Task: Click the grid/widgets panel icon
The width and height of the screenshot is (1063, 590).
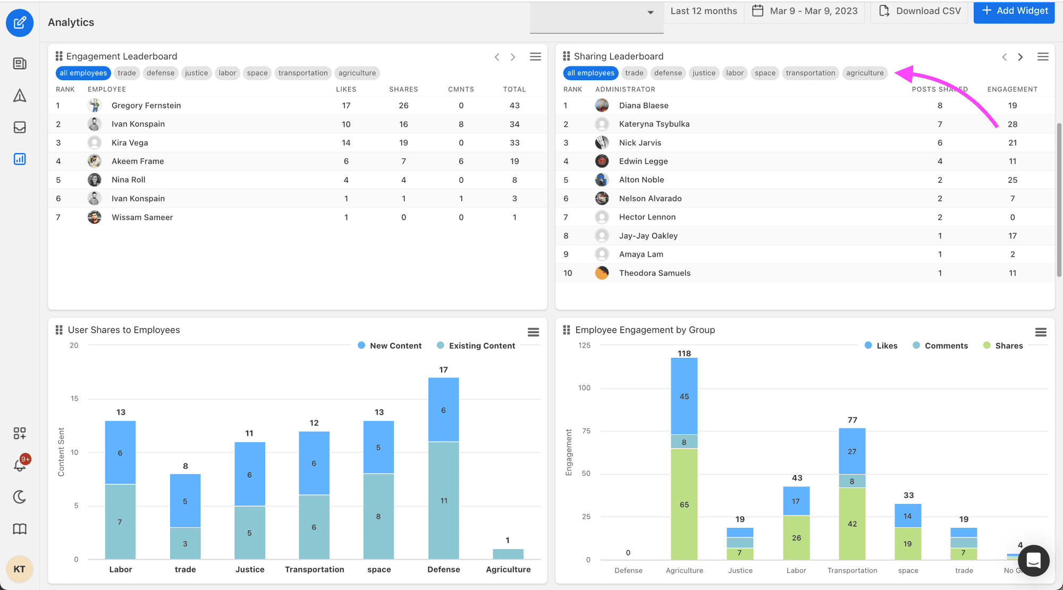Action: click(x=20, y=432)
